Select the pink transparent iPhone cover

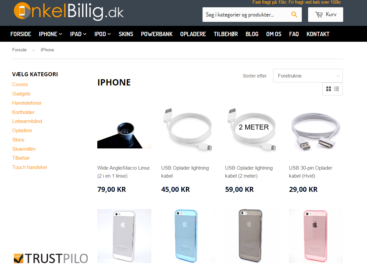(x=315, y=236)
